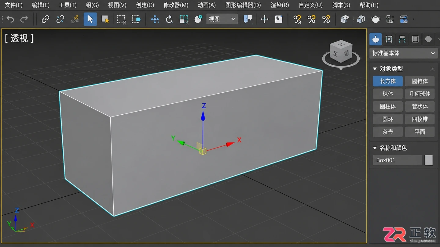Open the Select by Name tool

(x=105, y=19)
